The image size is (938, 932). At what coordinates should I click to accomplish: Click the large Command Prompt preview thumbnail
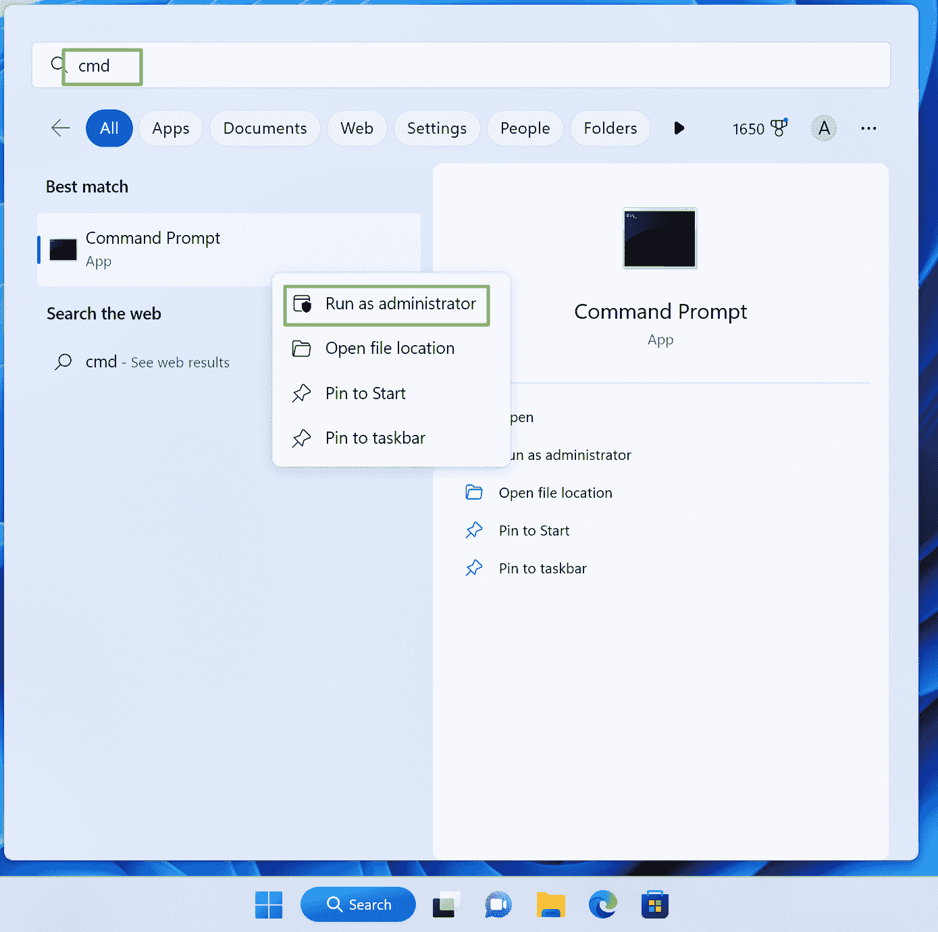[660, 238]
